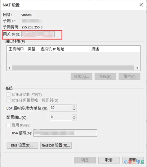Open the NetBIOS 设置 dialog
This screenshot has height=167, width=147.
pyautogui.click(x=56, y=145)
